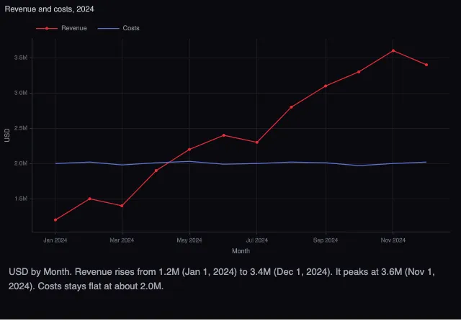This screenshot has width=461, height=331.
Task: Click the 'Mar 2024' axis label
Action: click(x=122, y=240)
